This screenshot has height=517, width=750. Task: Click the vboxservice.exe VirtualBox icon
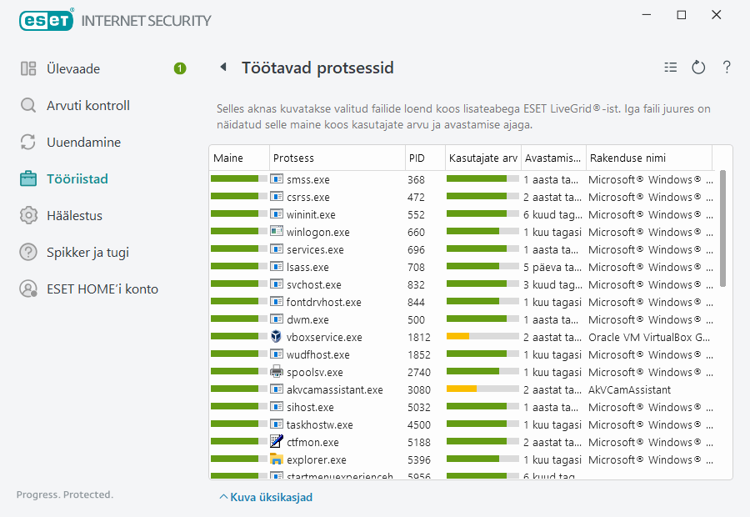277,337
